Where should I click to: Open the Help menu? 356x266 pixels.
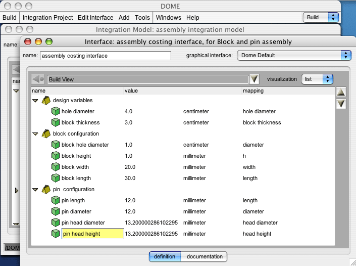point(193,18)
